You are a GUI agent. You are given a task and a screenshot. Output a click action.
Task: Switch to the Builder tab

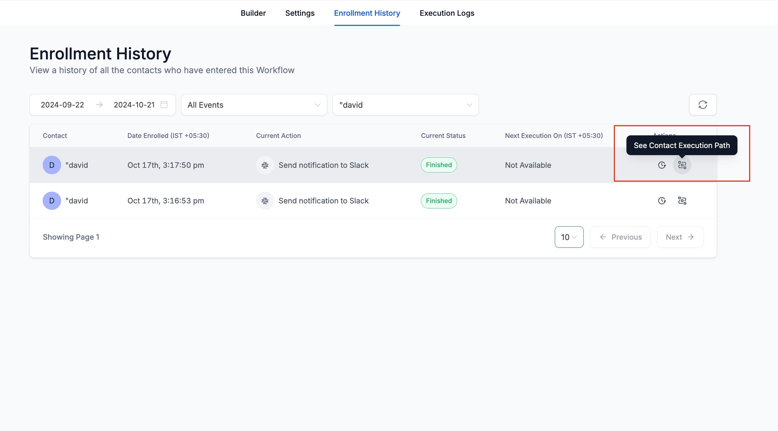click(x=253, y=13)
